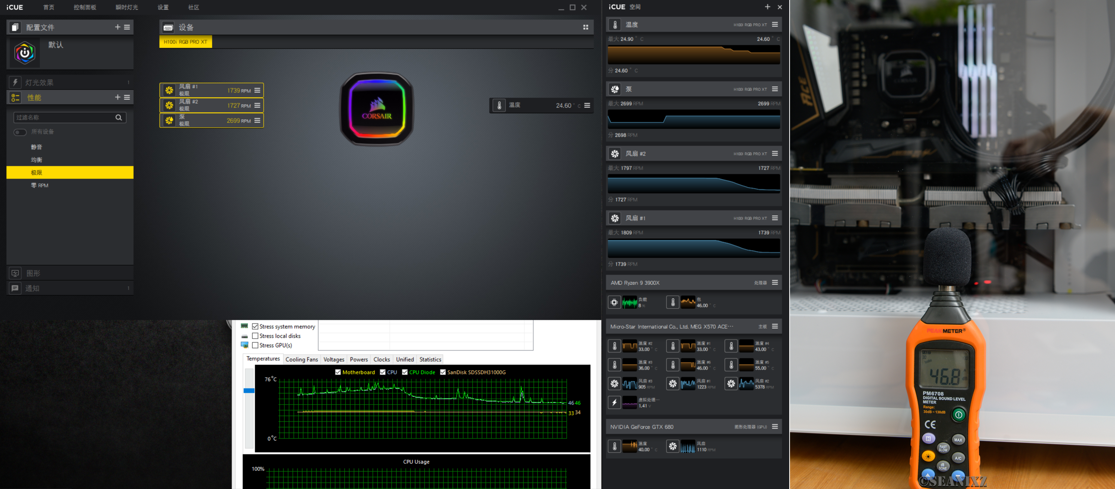1115x489 pixels.
Task: Open the 图形 graph panel icon
Action: (x=15, y=273)
